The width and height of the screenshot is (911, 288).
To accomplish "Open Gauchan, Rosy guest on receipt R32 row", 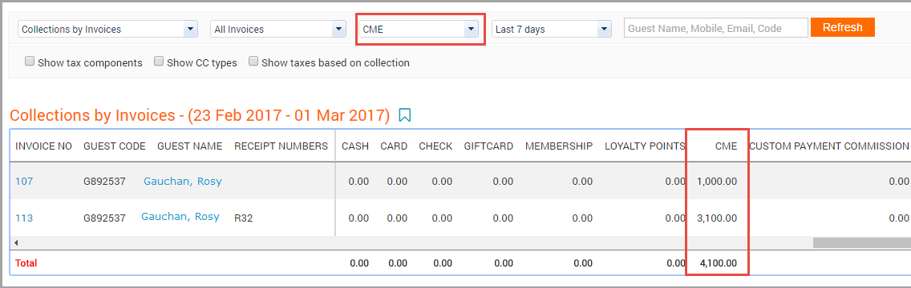I will coord(180,217).
